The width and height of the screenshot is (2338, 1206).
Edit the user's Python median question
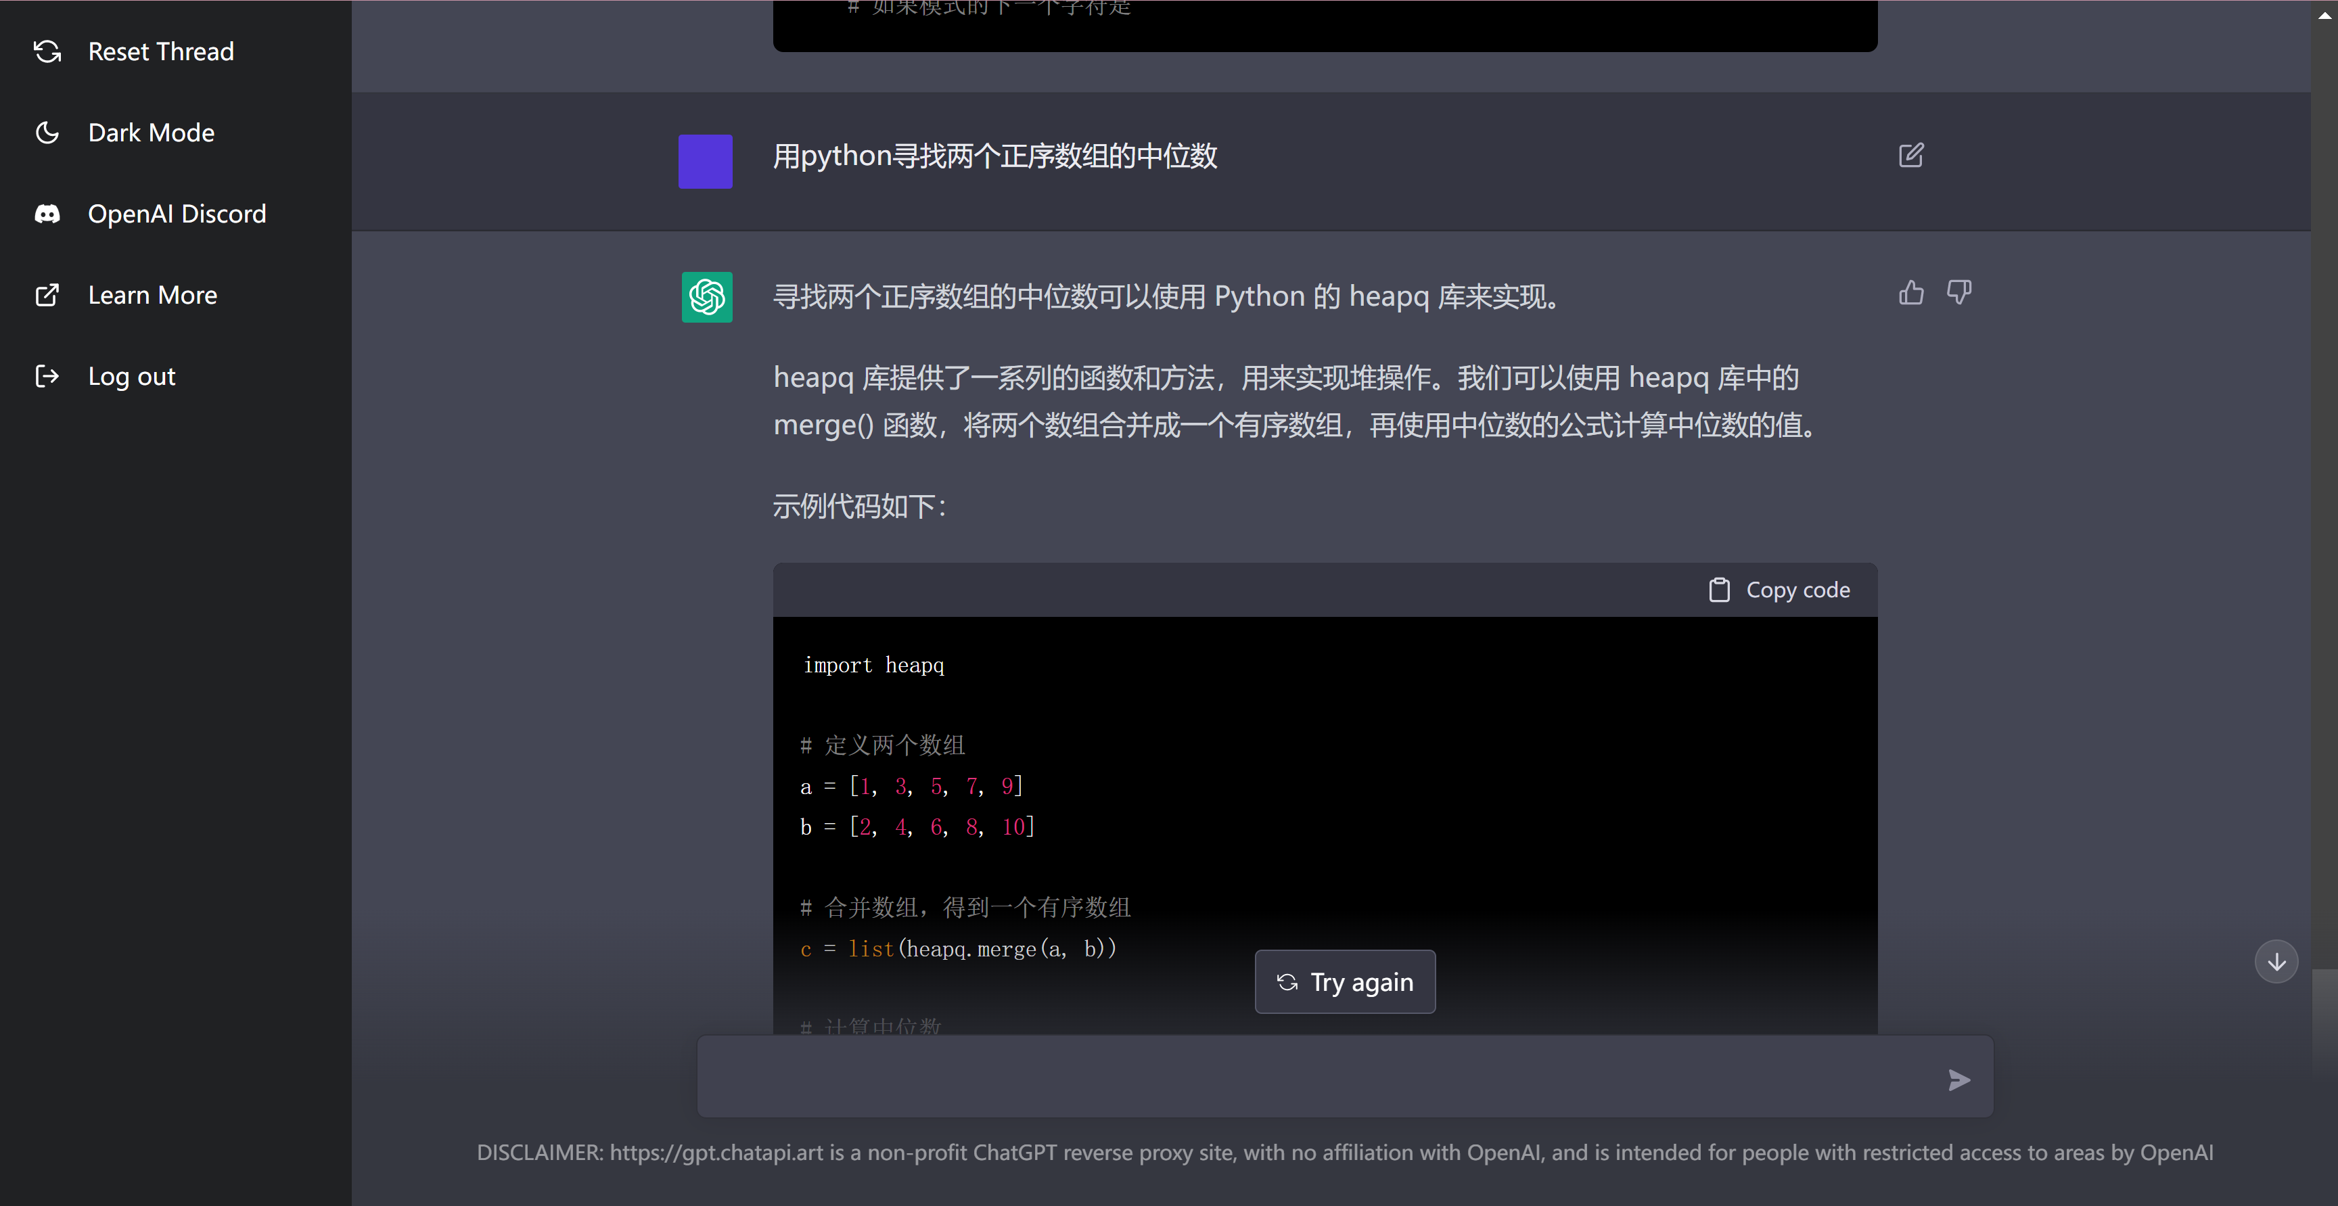pos(1910,155)
